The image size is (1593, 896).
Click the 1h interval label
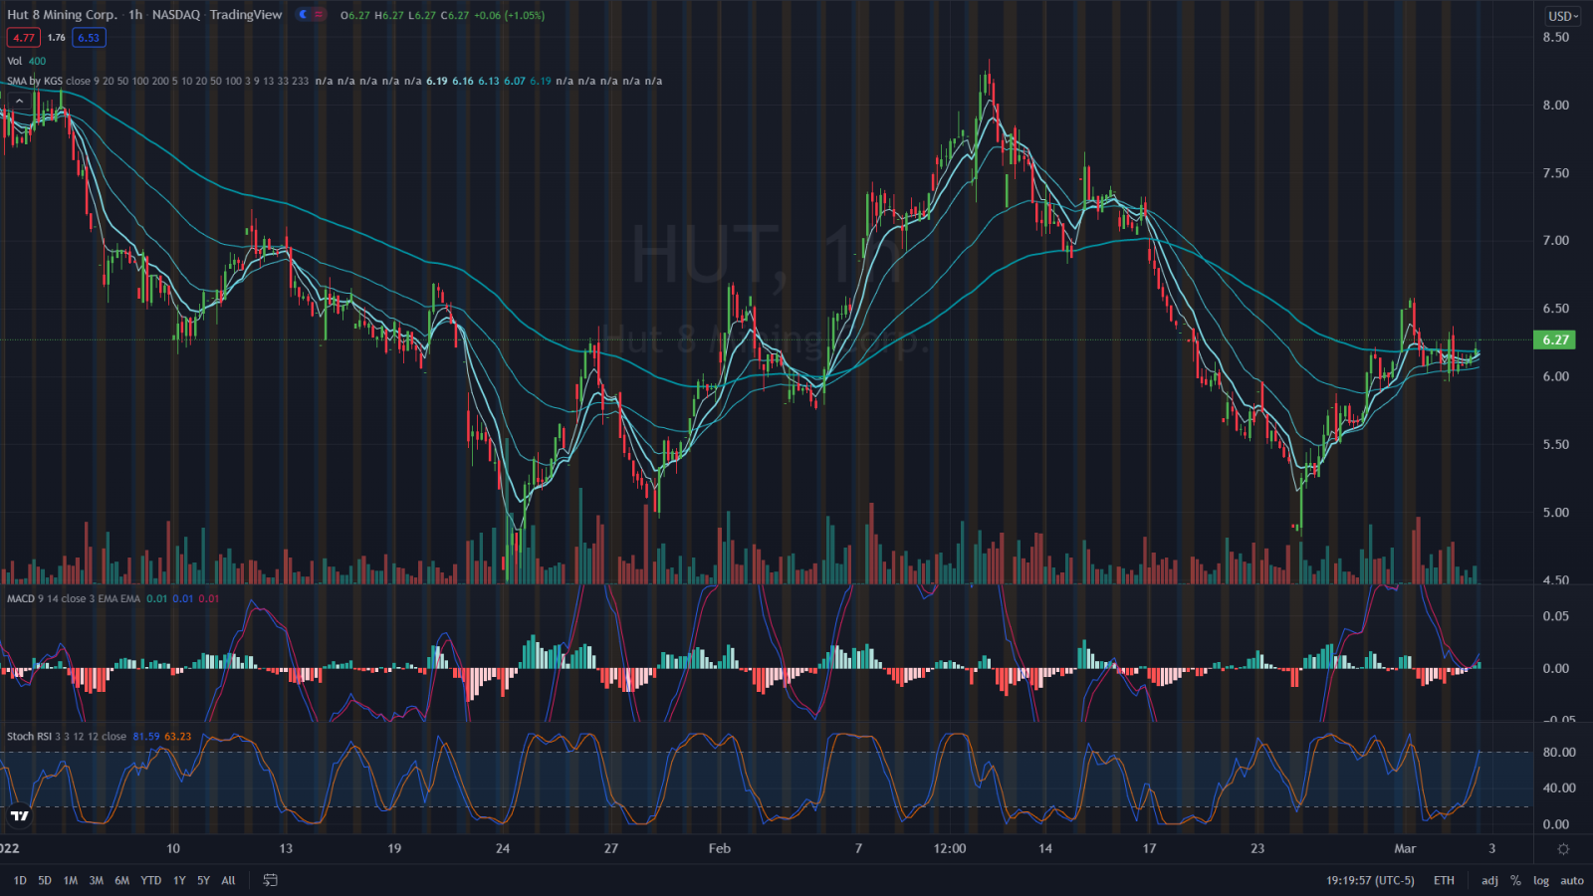tap(135, 15)
